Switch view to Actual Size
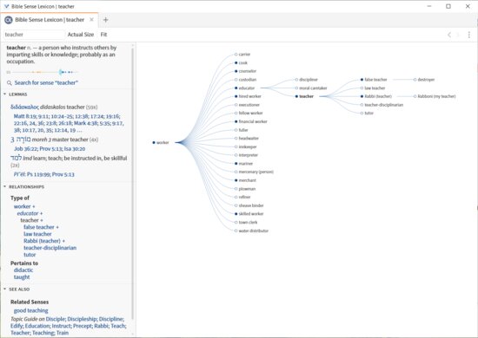The width and height of the screenshot is (478, 338). (81, 35)
